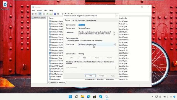The image size is (177, 100).
Task: Click the greyed Pause button
Action: pyautogui.click(x=97, y=58)
